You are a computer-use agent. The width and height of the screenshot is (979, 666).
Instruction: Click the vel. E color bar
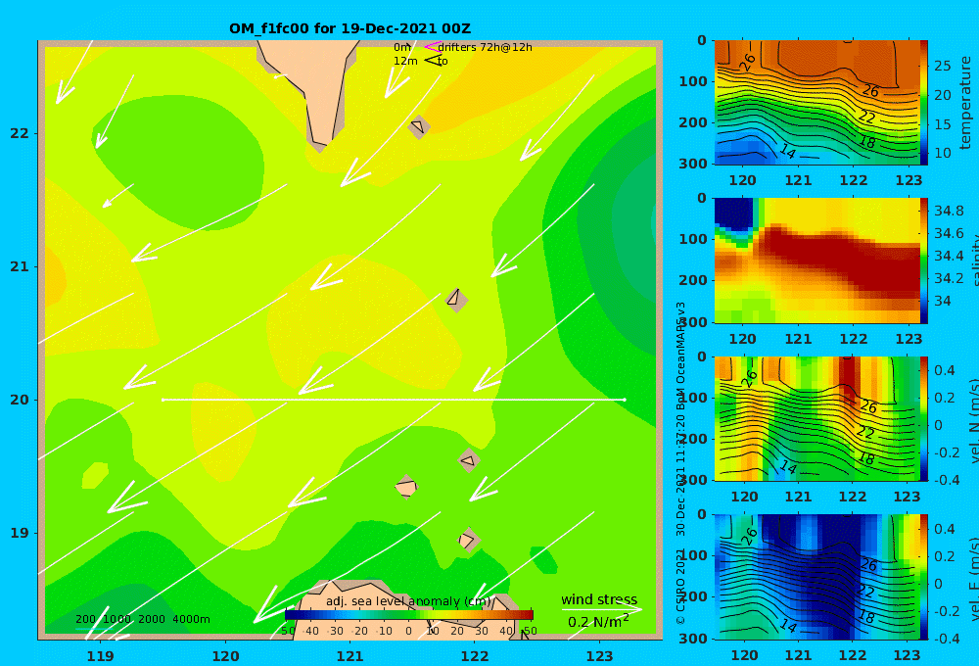[924, 577]
